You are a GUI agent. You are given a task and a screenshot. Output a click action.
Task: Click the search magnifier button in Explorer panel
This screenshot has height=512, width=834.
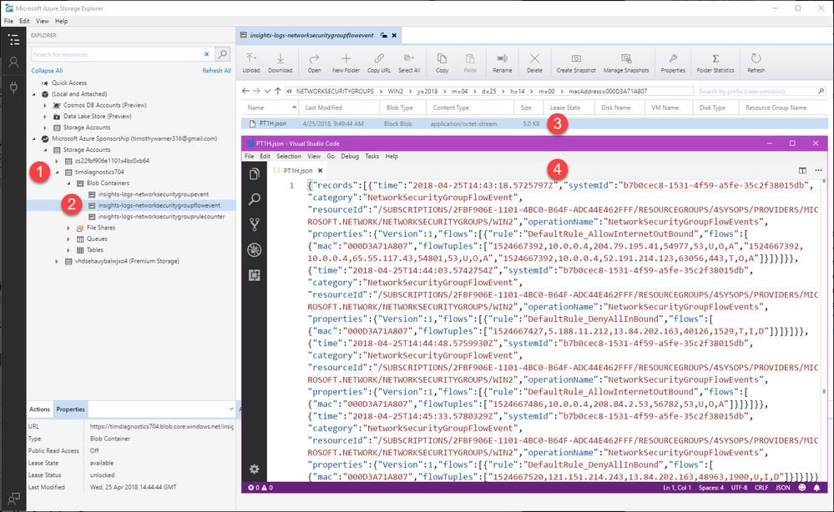pyautogui.click(x=223, y=54)
